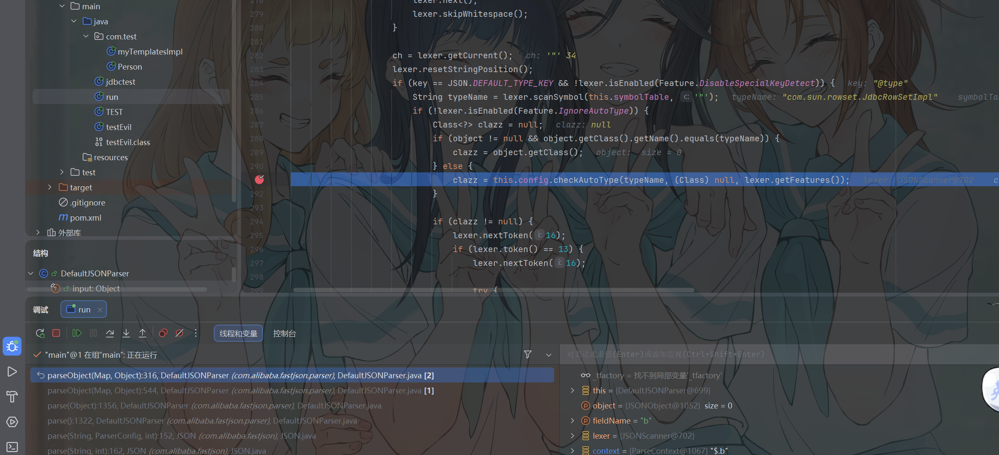Switch to the 控制台 console tab
The image size is (999, 455).
[x=284, y=333]
